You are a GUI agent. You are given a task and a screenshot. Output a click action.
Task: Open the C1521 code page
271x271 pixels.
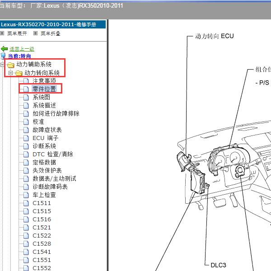point(42,227)
